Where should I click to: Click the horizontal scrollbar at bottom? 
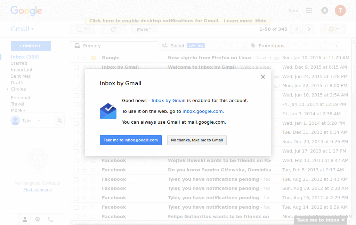[x=210, y=222]
